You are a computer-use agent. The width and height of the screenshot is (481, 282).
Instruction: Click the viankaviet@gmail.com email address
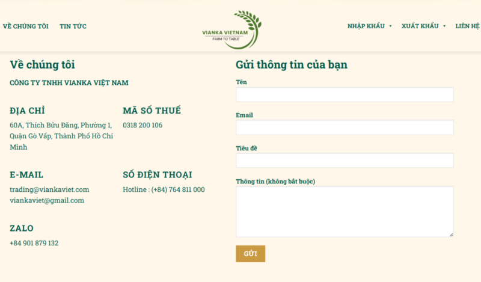[x=47, y=200]
